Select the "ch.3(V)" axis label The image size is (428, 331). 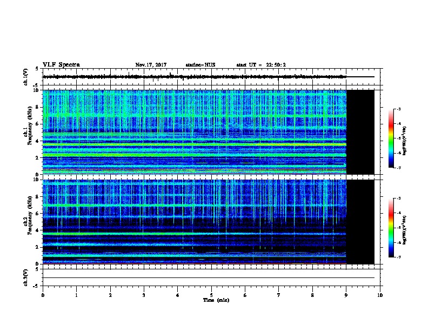pos(25,278)
